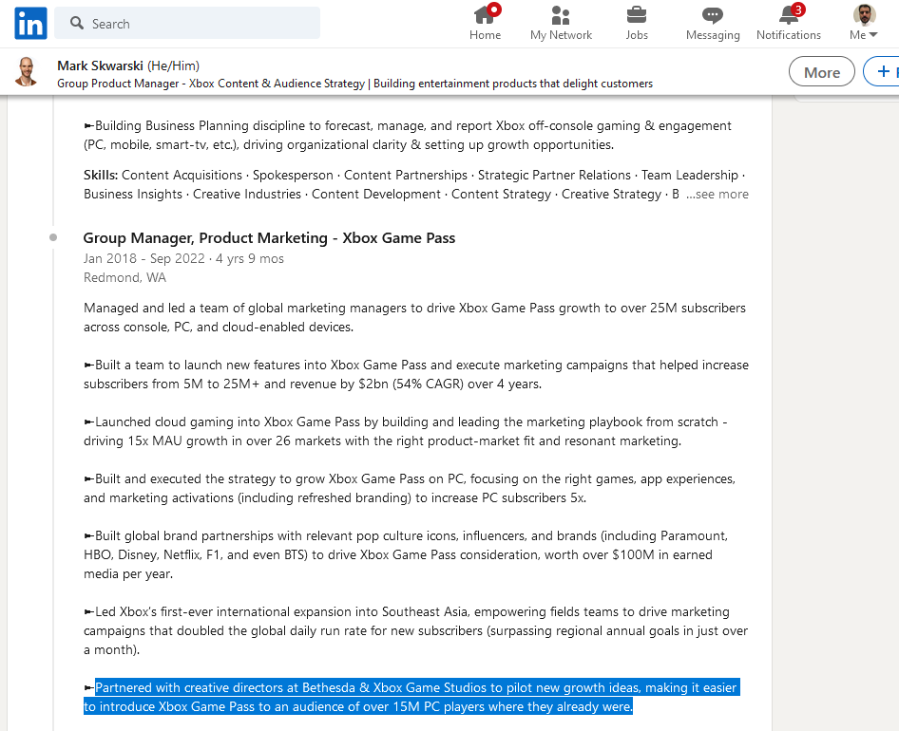Click 'Building Business Planning discipline' bullet text
This screenshot has height=731, width=899.
pos(407,135)
